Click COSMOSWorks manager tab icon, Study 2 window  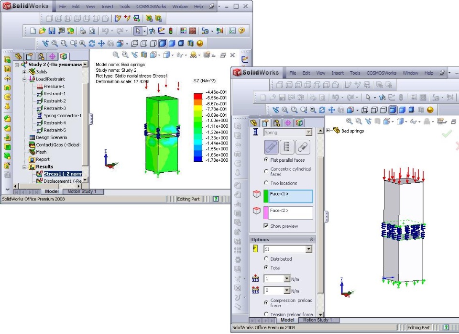pos(64,56)
